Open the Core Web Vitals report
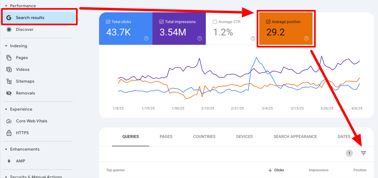 (32, 121)
